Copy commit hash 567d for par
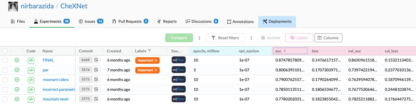This screenshot has height=104, width=416. (96, 70)
